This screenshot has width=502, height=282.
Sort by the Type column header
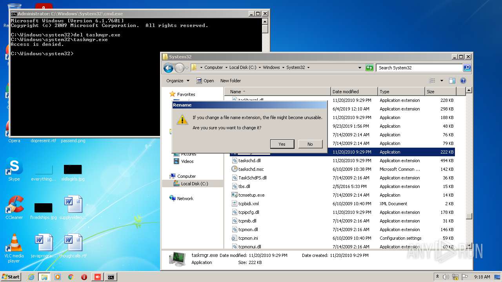coord(401,92)
